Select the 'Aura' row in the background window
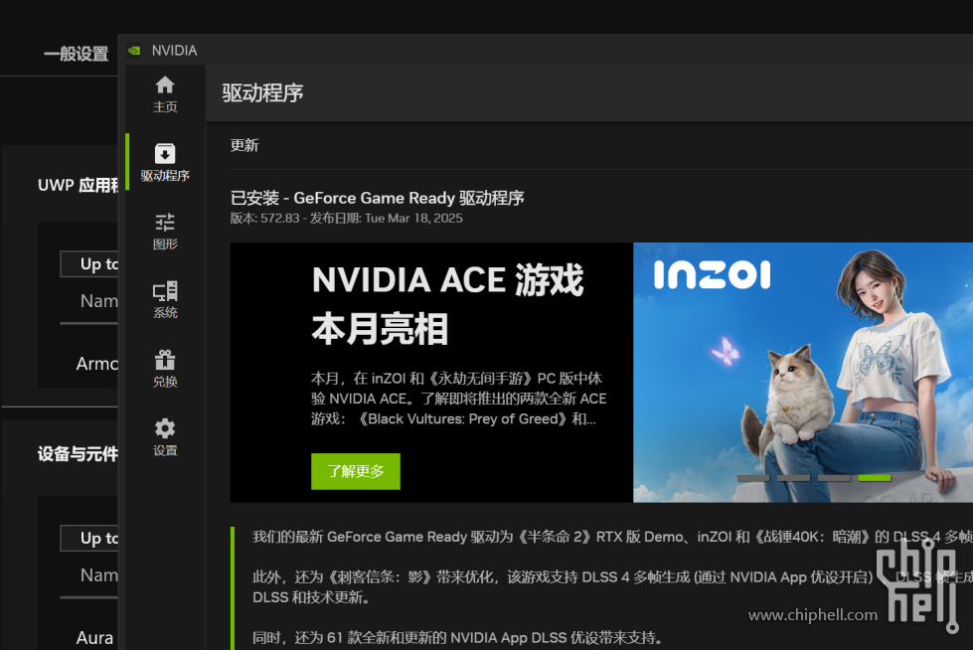Screen dimensions: 973x650 point(95,638)
